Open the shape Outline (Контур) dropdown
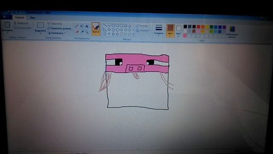Viewport: 273px width, 154px height. tap(143, 26)
